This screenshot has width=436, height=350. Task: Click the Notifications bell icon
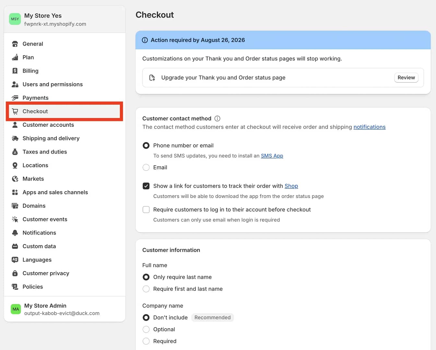click(x=15, y=233)
